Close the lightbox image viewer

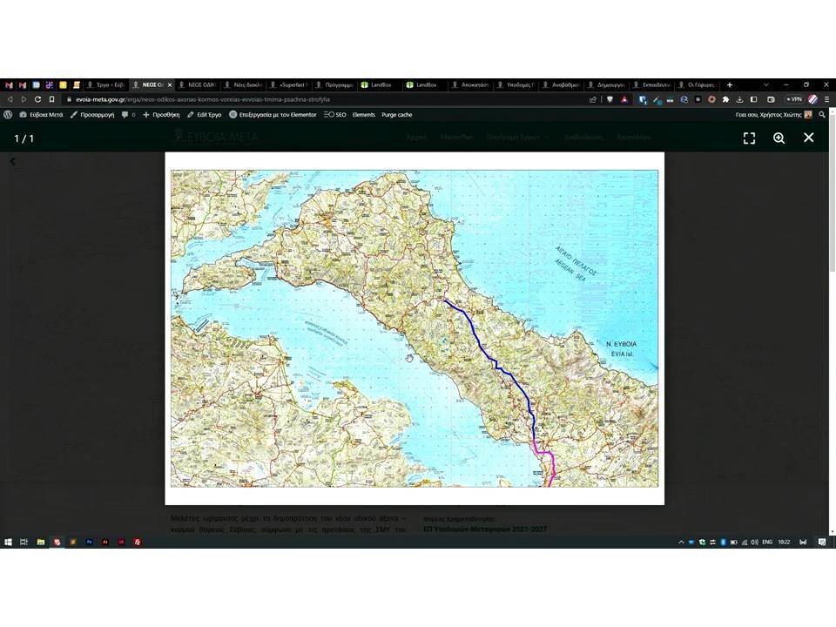809,138
